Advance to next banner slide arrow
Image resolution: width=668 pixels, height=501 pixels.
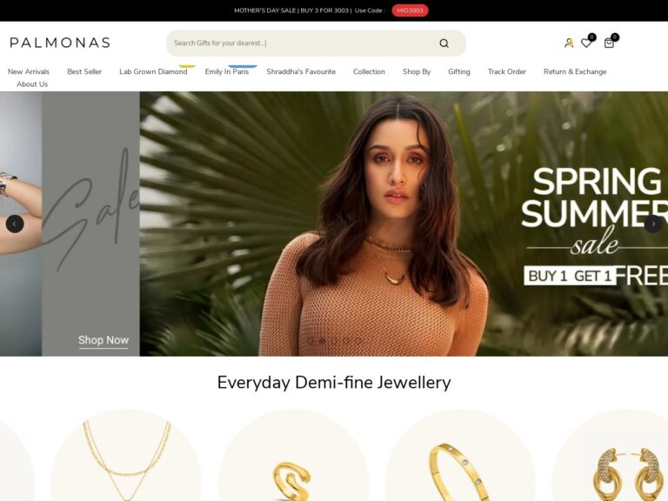tap(652, 224)
